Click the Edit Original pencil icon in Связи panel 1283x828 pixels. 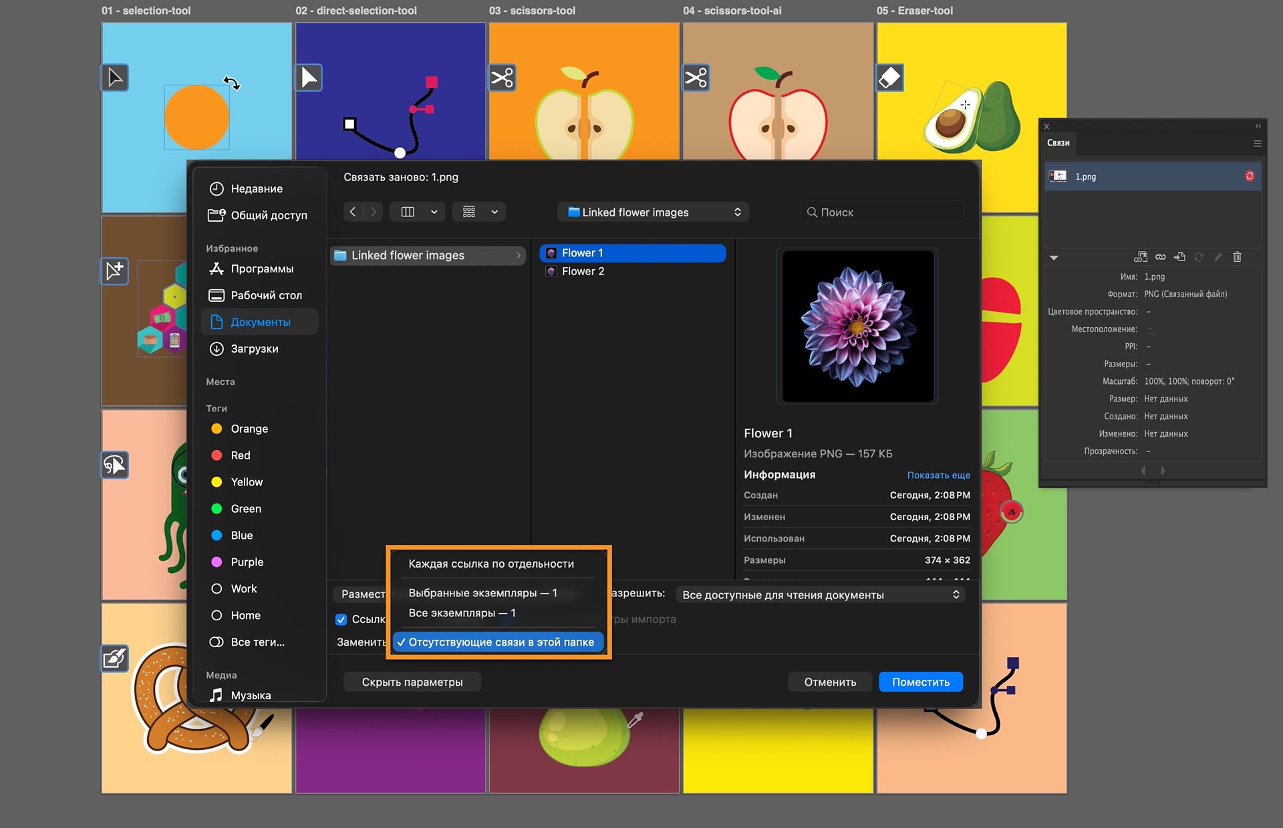click(1218, 257)
